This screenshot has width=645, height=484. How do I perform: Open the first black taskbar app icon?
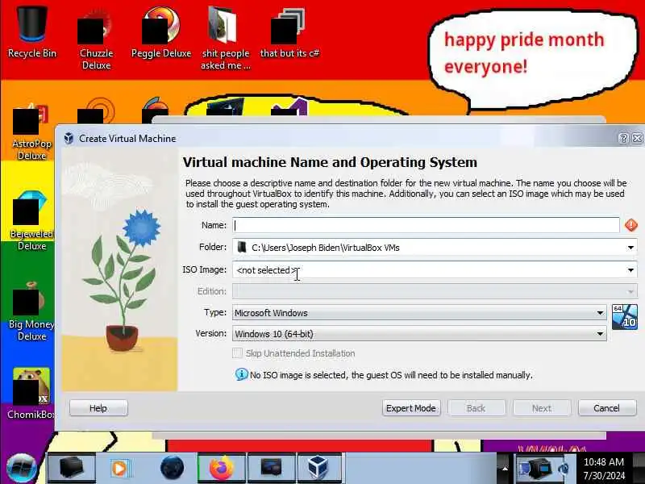(72, 468)
